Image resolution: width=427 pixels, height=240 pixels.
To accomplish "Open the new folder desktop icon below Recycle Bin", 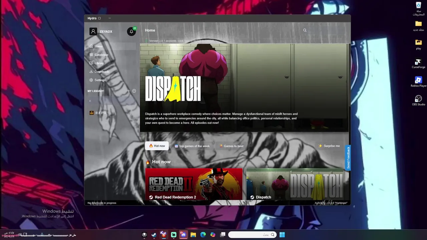I will tap(418, 26).
